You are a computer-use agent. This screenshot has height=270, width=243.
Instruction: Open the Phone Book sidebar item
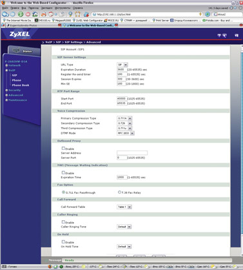click(x=21, y=85)
